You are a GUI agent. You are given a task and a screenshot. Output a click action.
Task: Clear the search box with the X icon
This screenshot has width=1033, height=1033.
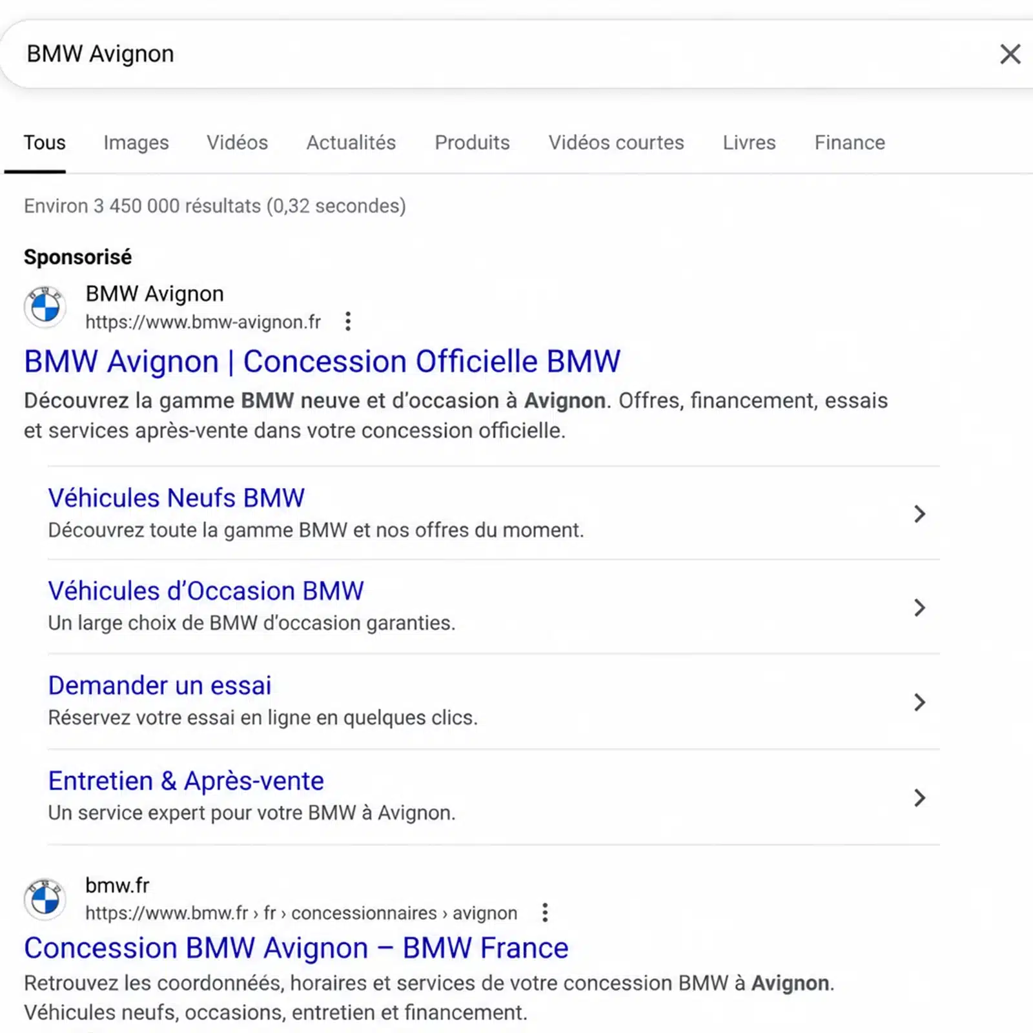pos(1010,54)
